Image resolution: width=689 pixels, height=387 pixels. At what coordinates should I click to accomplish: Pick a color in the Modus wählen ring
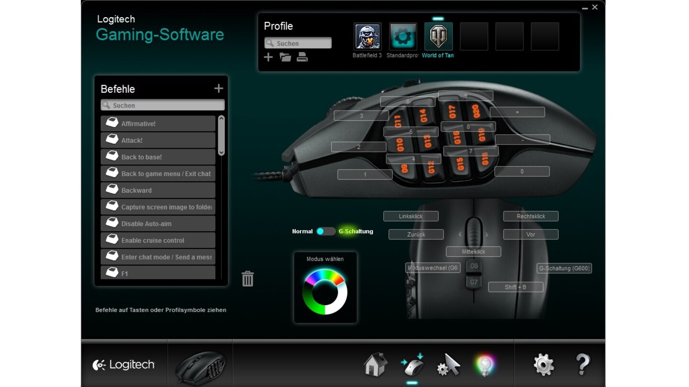click(x=325, y=291)
